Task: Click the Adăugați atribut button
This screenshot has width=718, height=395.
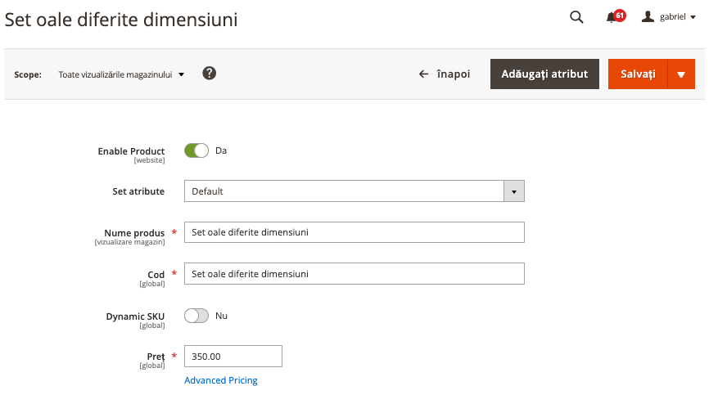Action: [544, 74]
